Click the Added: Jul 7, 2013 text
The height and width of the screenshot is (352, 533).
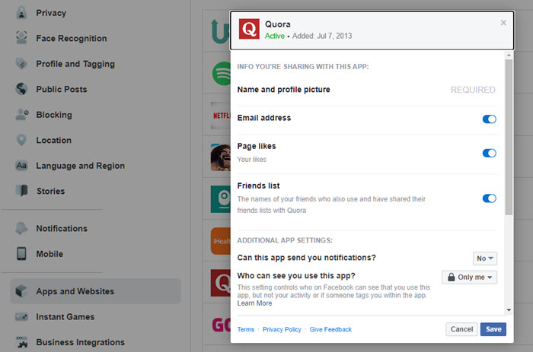[322, 36]
